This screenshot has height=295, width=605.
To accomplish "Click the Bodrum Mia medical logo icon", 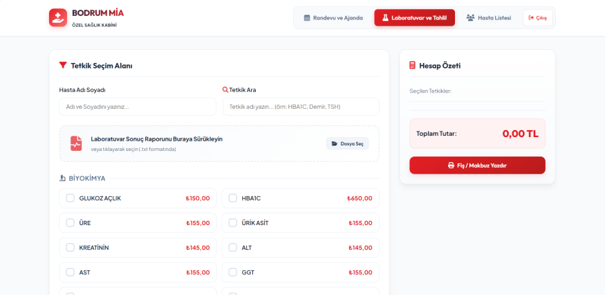I will 58,17.
